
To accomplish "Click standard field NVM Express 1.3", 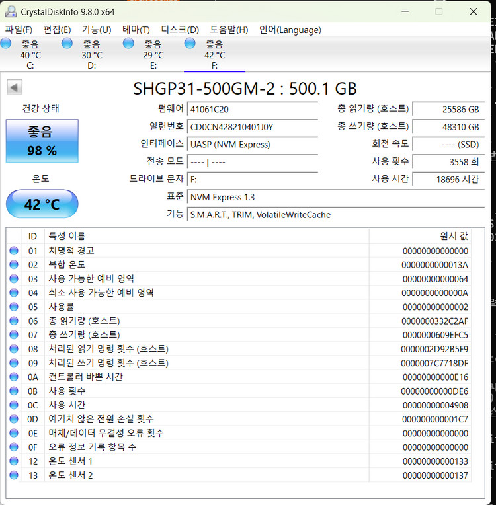I will coord(336,197).
